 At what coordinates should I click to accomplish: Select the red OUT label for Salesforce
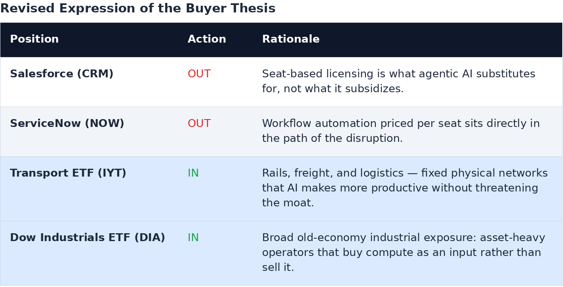pyautogui.click(x=199, y=74)
